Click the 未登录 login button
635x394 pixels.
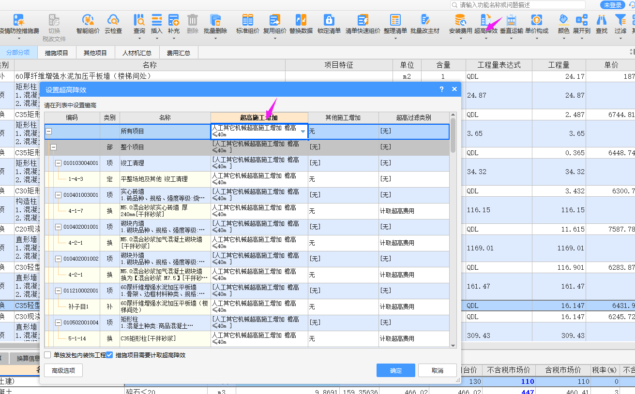pyautogui.click(x=613, y=5)
